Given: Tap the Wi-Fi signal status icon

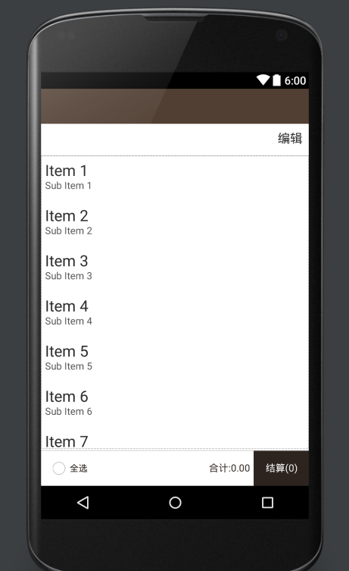Looking at the screenshot, I should tap(263, 80).
